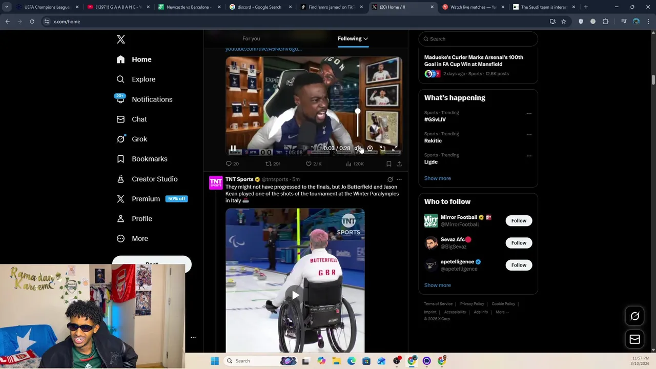Play the TNT Sports curling video

[x=295, y=295]
